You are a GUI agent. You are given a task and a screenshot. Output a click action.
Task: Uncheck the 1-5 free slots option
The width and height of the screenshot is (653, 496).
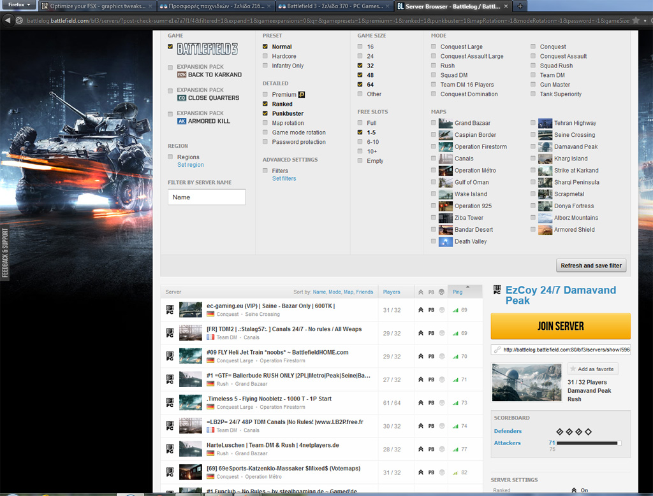click(x=360, y=132)
